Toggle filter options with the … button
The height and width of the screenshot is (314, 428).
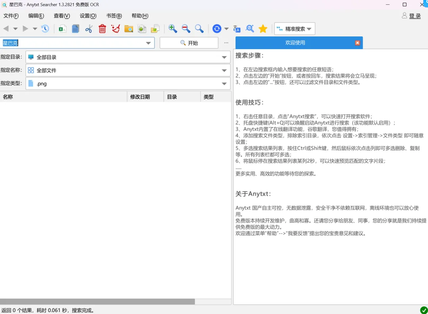coord(226,43)
